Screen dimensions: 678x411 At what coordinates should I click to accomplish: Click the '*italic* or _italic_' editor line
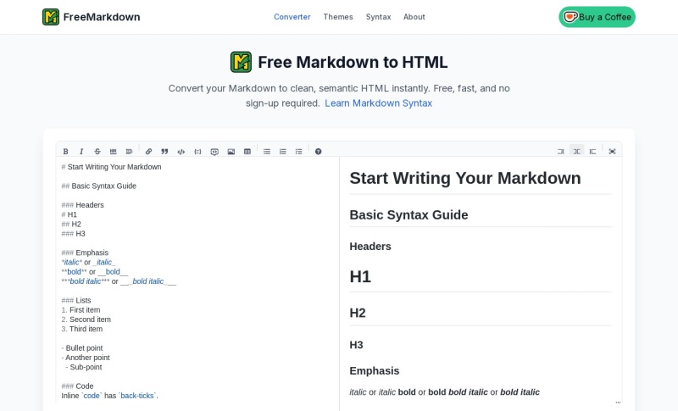[89, 262]
